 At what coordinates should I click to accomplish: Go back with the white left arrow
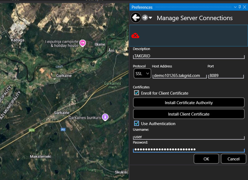click(136, 17)
